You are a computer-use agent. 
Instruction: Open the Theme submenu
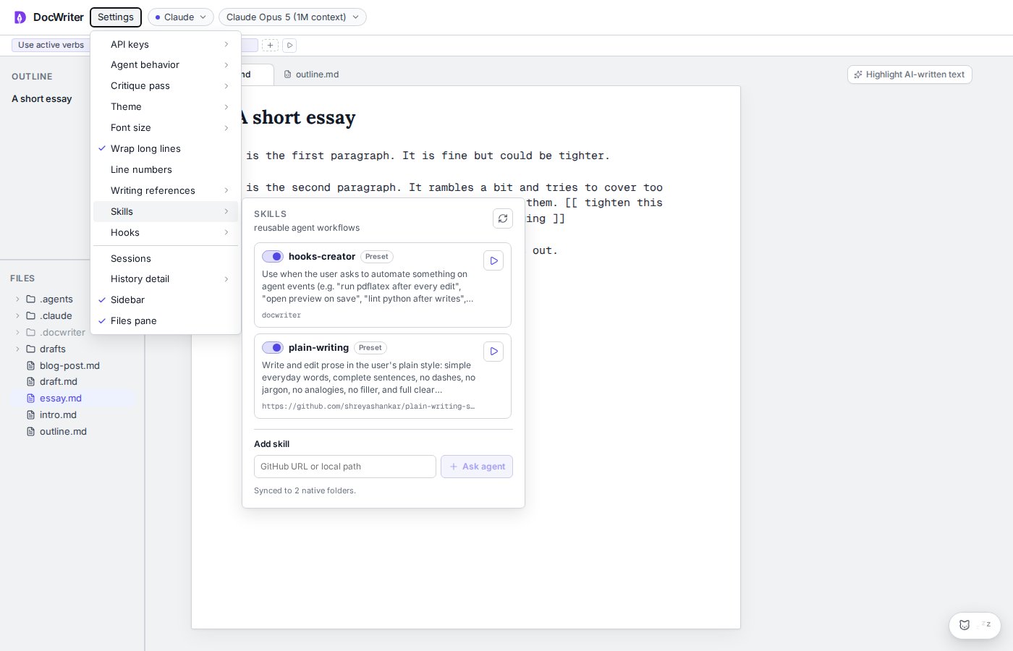166,107
